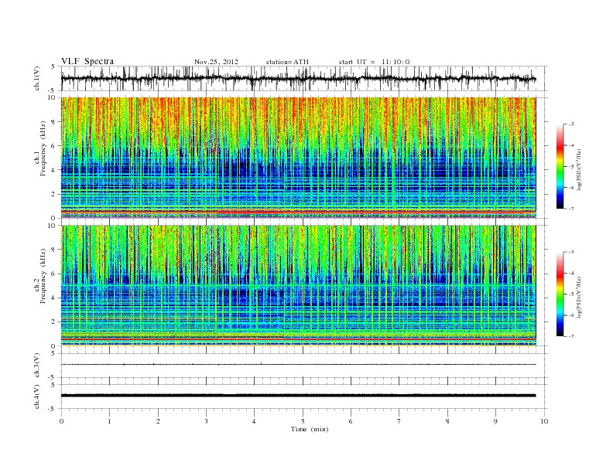The image size is (613, 473).
Task: Click the "ch.3(V)" axis label
Action: pyautogui.click(x=37, y=366)
